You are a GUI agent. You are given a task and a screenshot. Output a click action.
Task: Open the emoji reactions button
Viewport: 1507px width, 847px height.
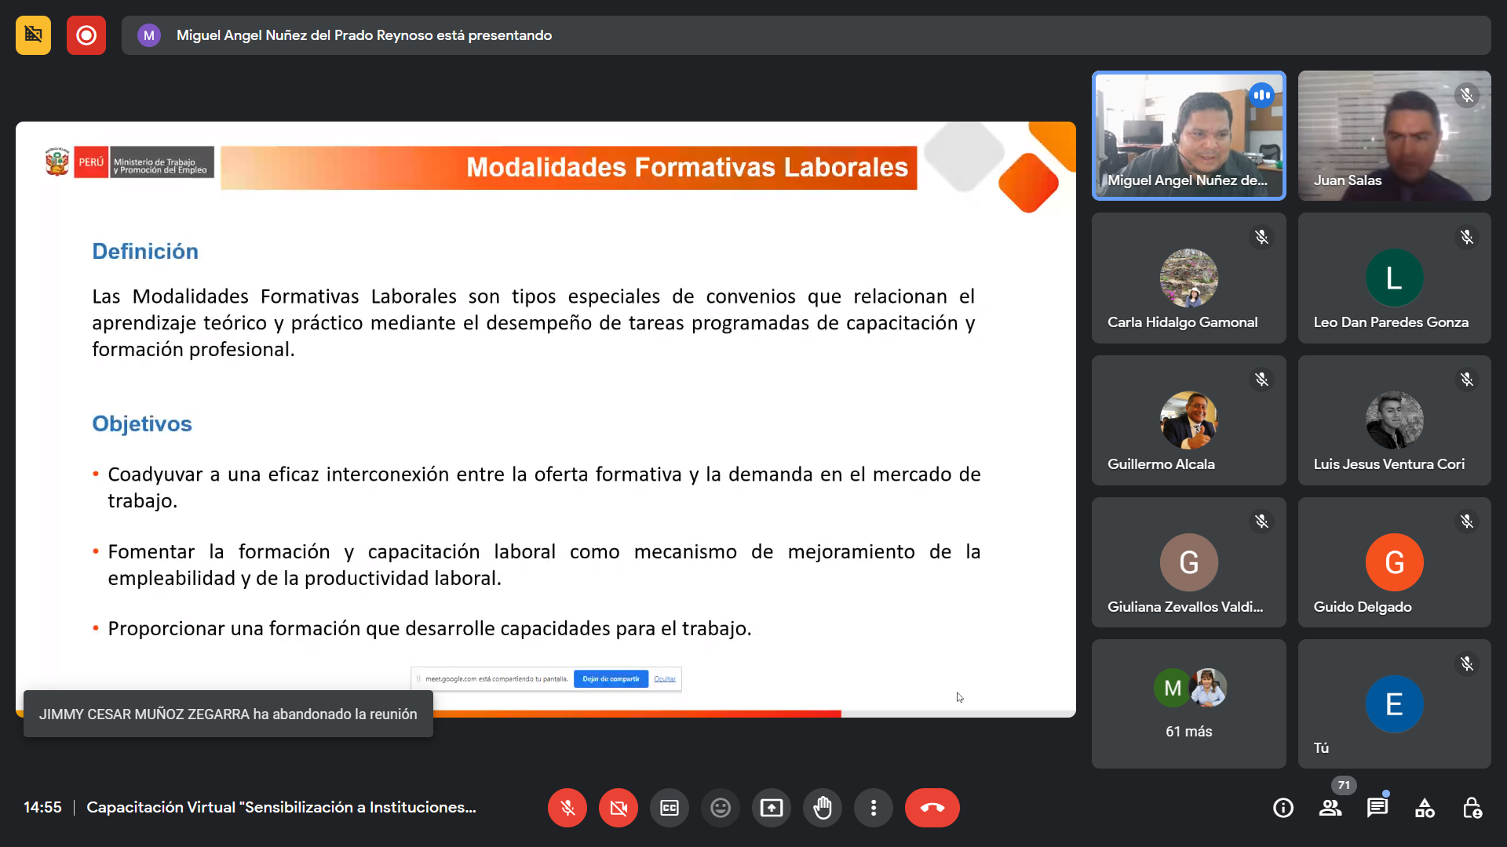coord(721,808)
